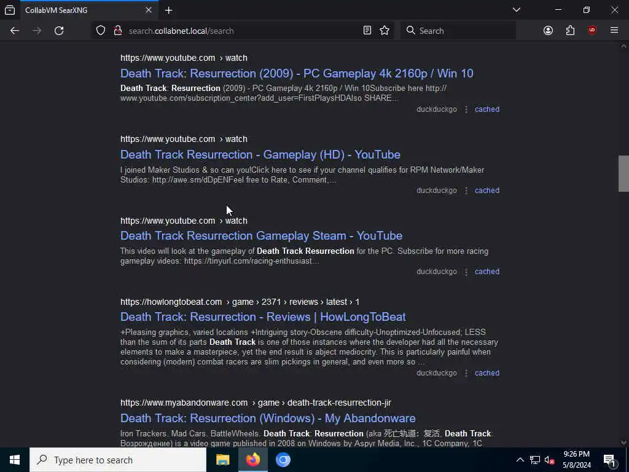Open the notification center icon
Viewport: 629px width, 472px height.
[609, 460]
